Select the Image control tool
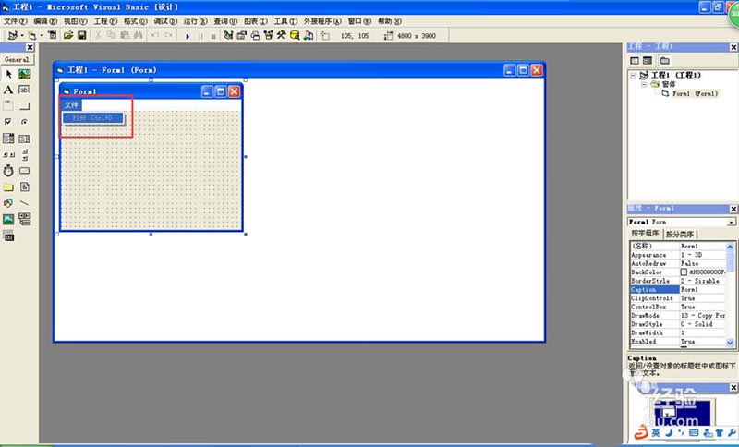Viewport: 739px width, 447px height. click(8, 219)
